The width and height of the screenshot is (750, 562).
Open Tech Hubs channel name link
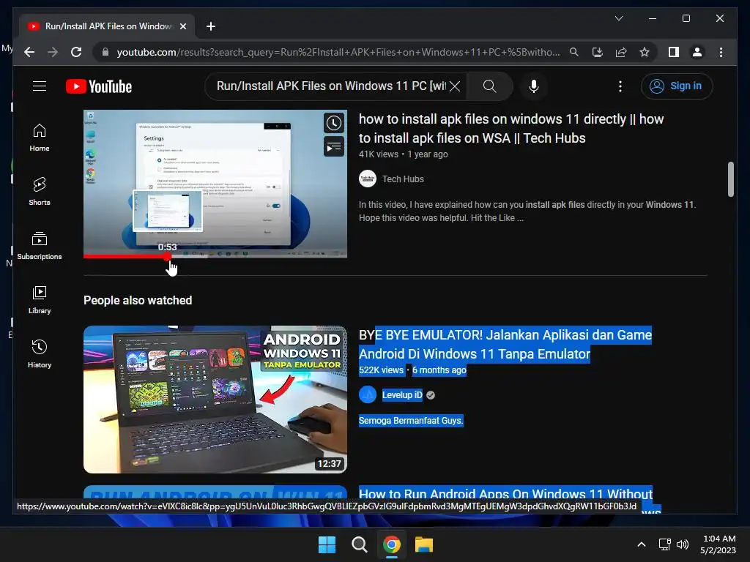pyautogui.click(x=403, y=179)
